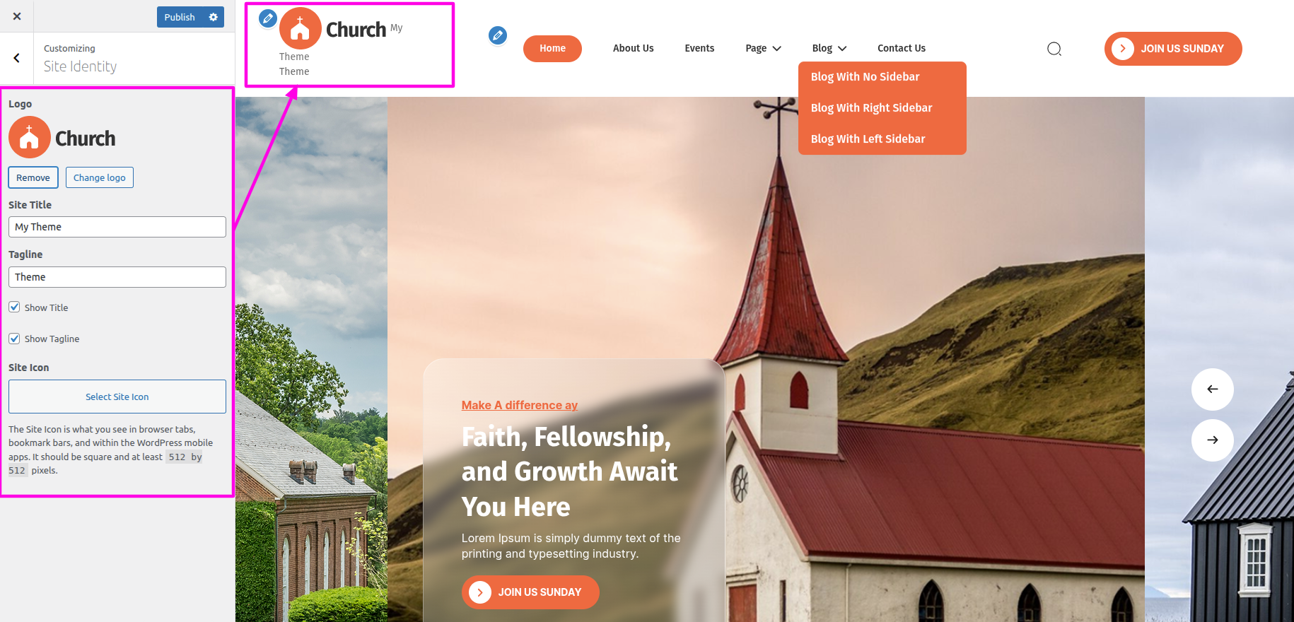Viewport: 1294px width, 622px height.
Task: Open the About Us menu item
Action: [x=633, y=48]
